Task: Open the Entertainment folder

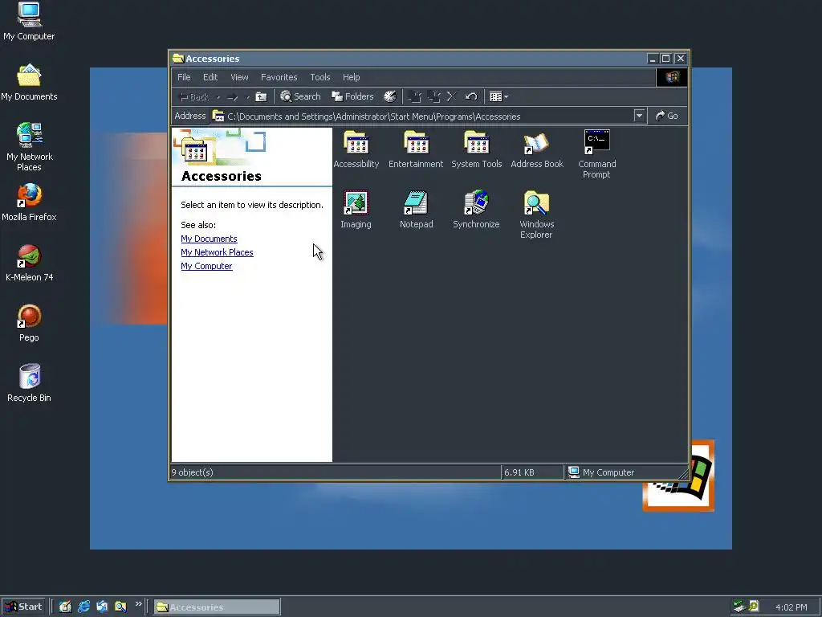Action: pyautogui.click(x=416, y=149)
